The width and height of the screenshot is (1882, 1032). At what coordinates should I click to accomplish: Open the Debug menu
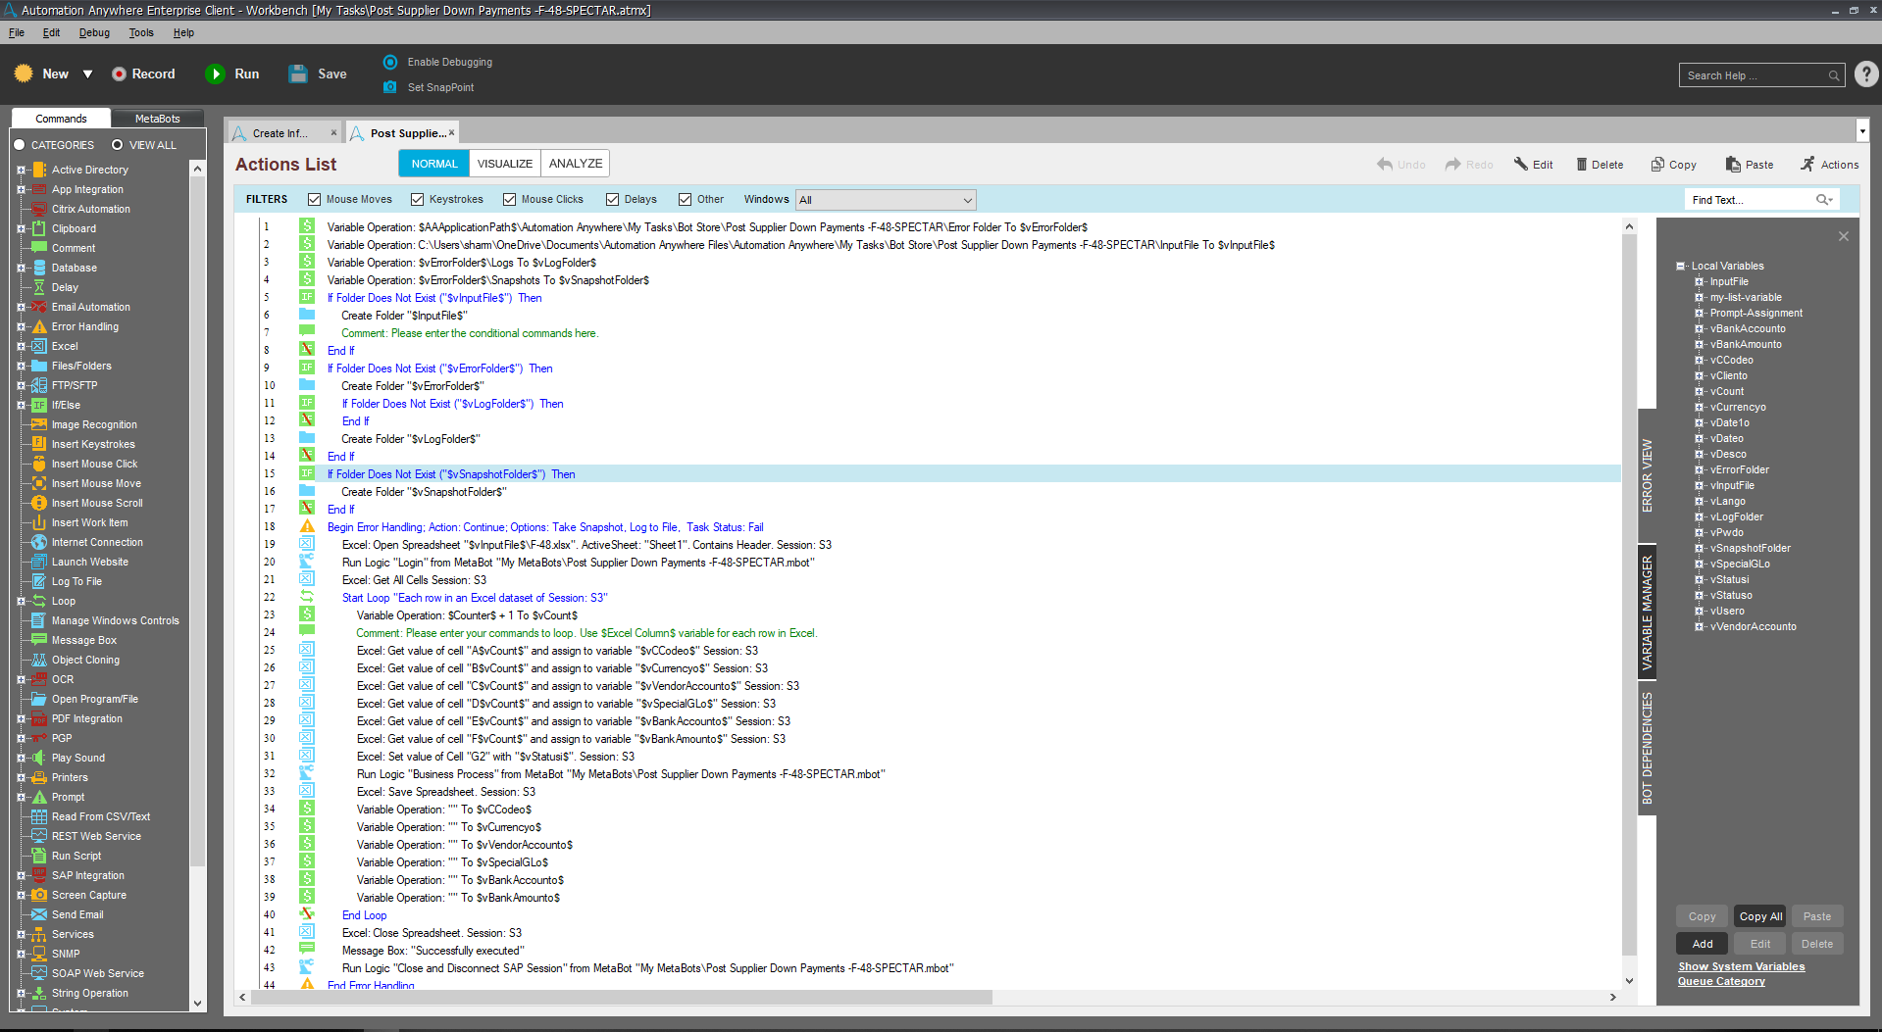click(94, 32)
